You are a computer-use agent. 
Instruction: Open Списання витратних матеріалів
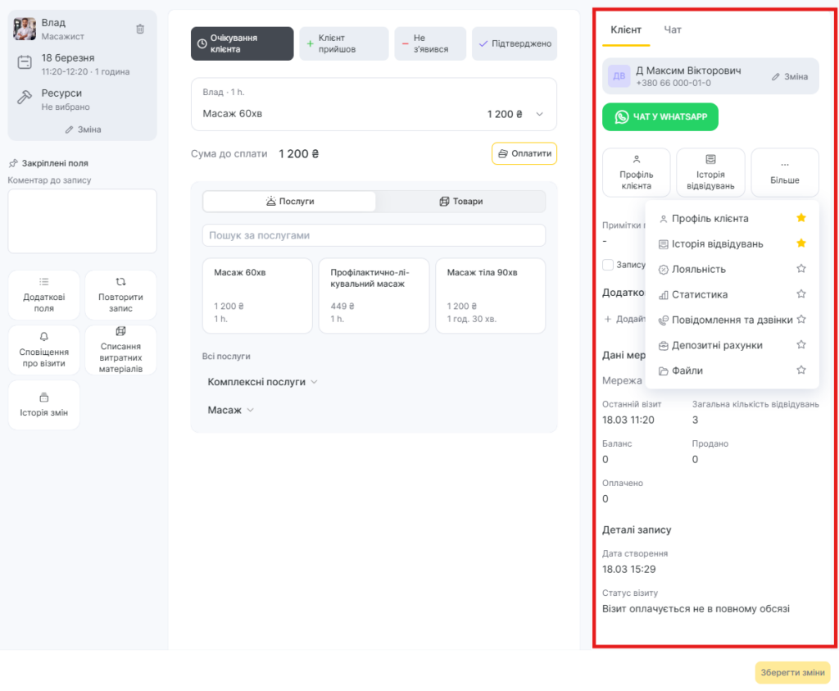point(120,350)
